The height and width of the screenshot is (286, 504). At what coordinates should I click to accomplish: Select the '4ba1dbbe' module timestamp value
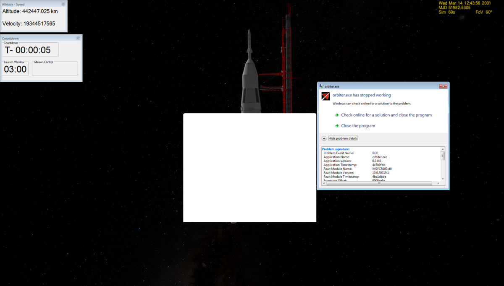tap(379, 177)
